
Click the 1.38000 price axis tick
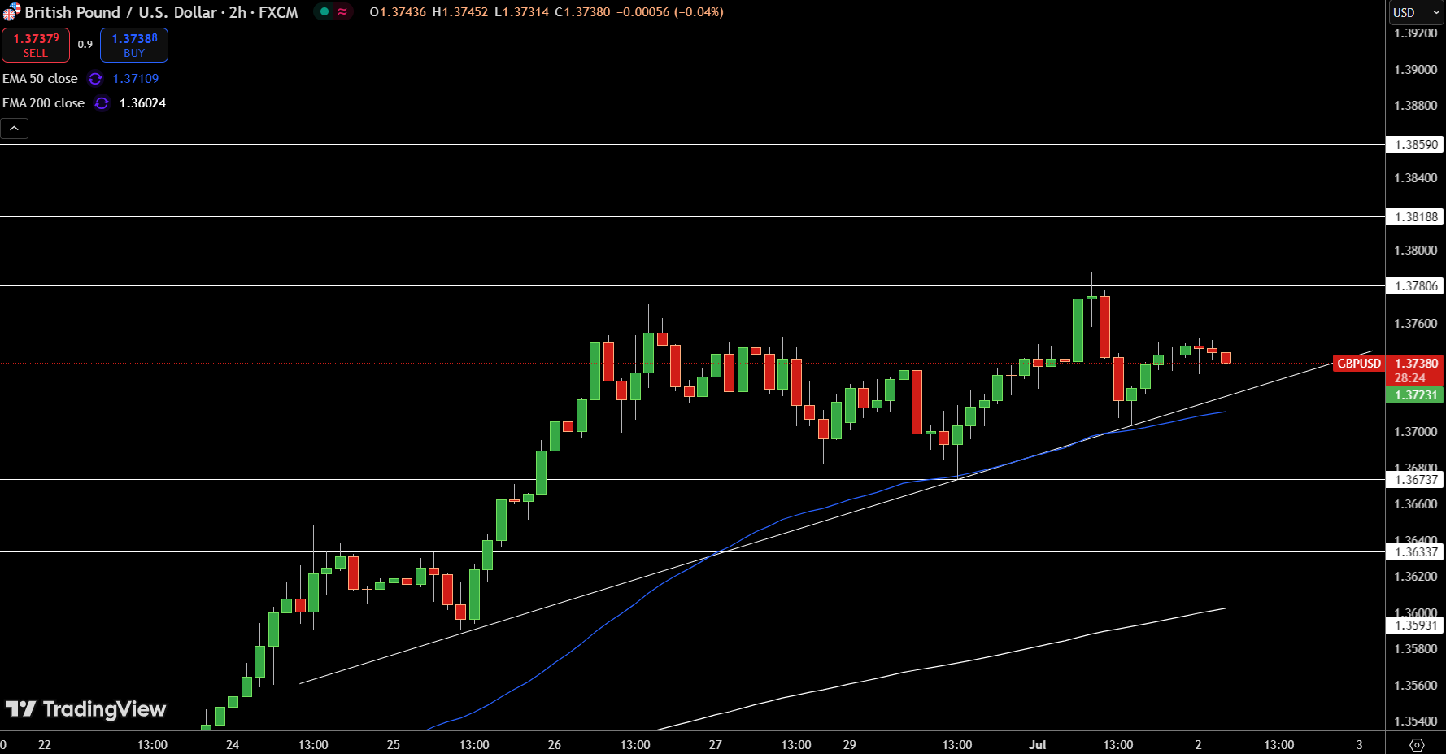(1415, 251)
